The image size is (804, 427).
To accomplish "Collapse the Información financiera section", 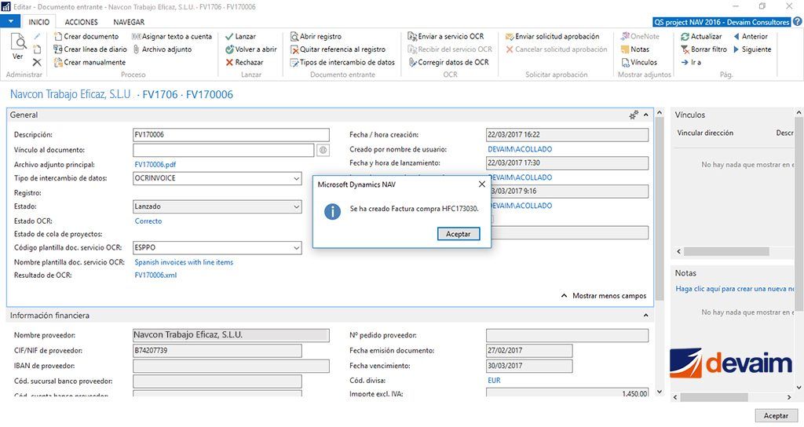I will click(x=646, y=316).
